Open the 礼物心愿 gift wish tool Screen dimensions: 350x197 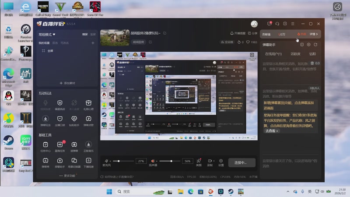click(x=88, y=105)
